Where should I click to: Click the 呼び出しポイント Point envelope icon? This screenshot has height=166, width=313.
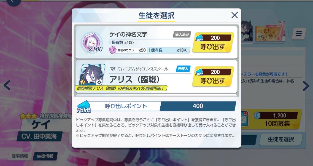pyautogui.click(x=84, y=107)
